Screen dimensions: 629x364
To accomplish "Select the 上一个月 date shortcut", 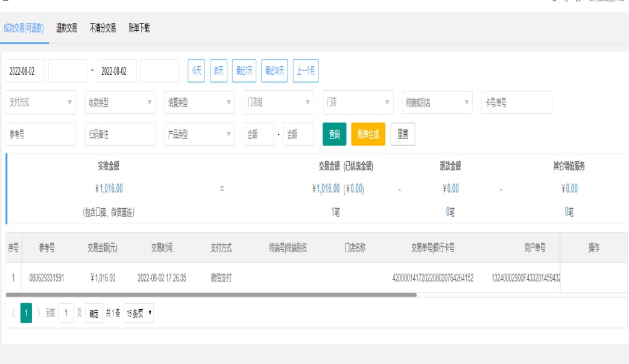I will [306, 70].
